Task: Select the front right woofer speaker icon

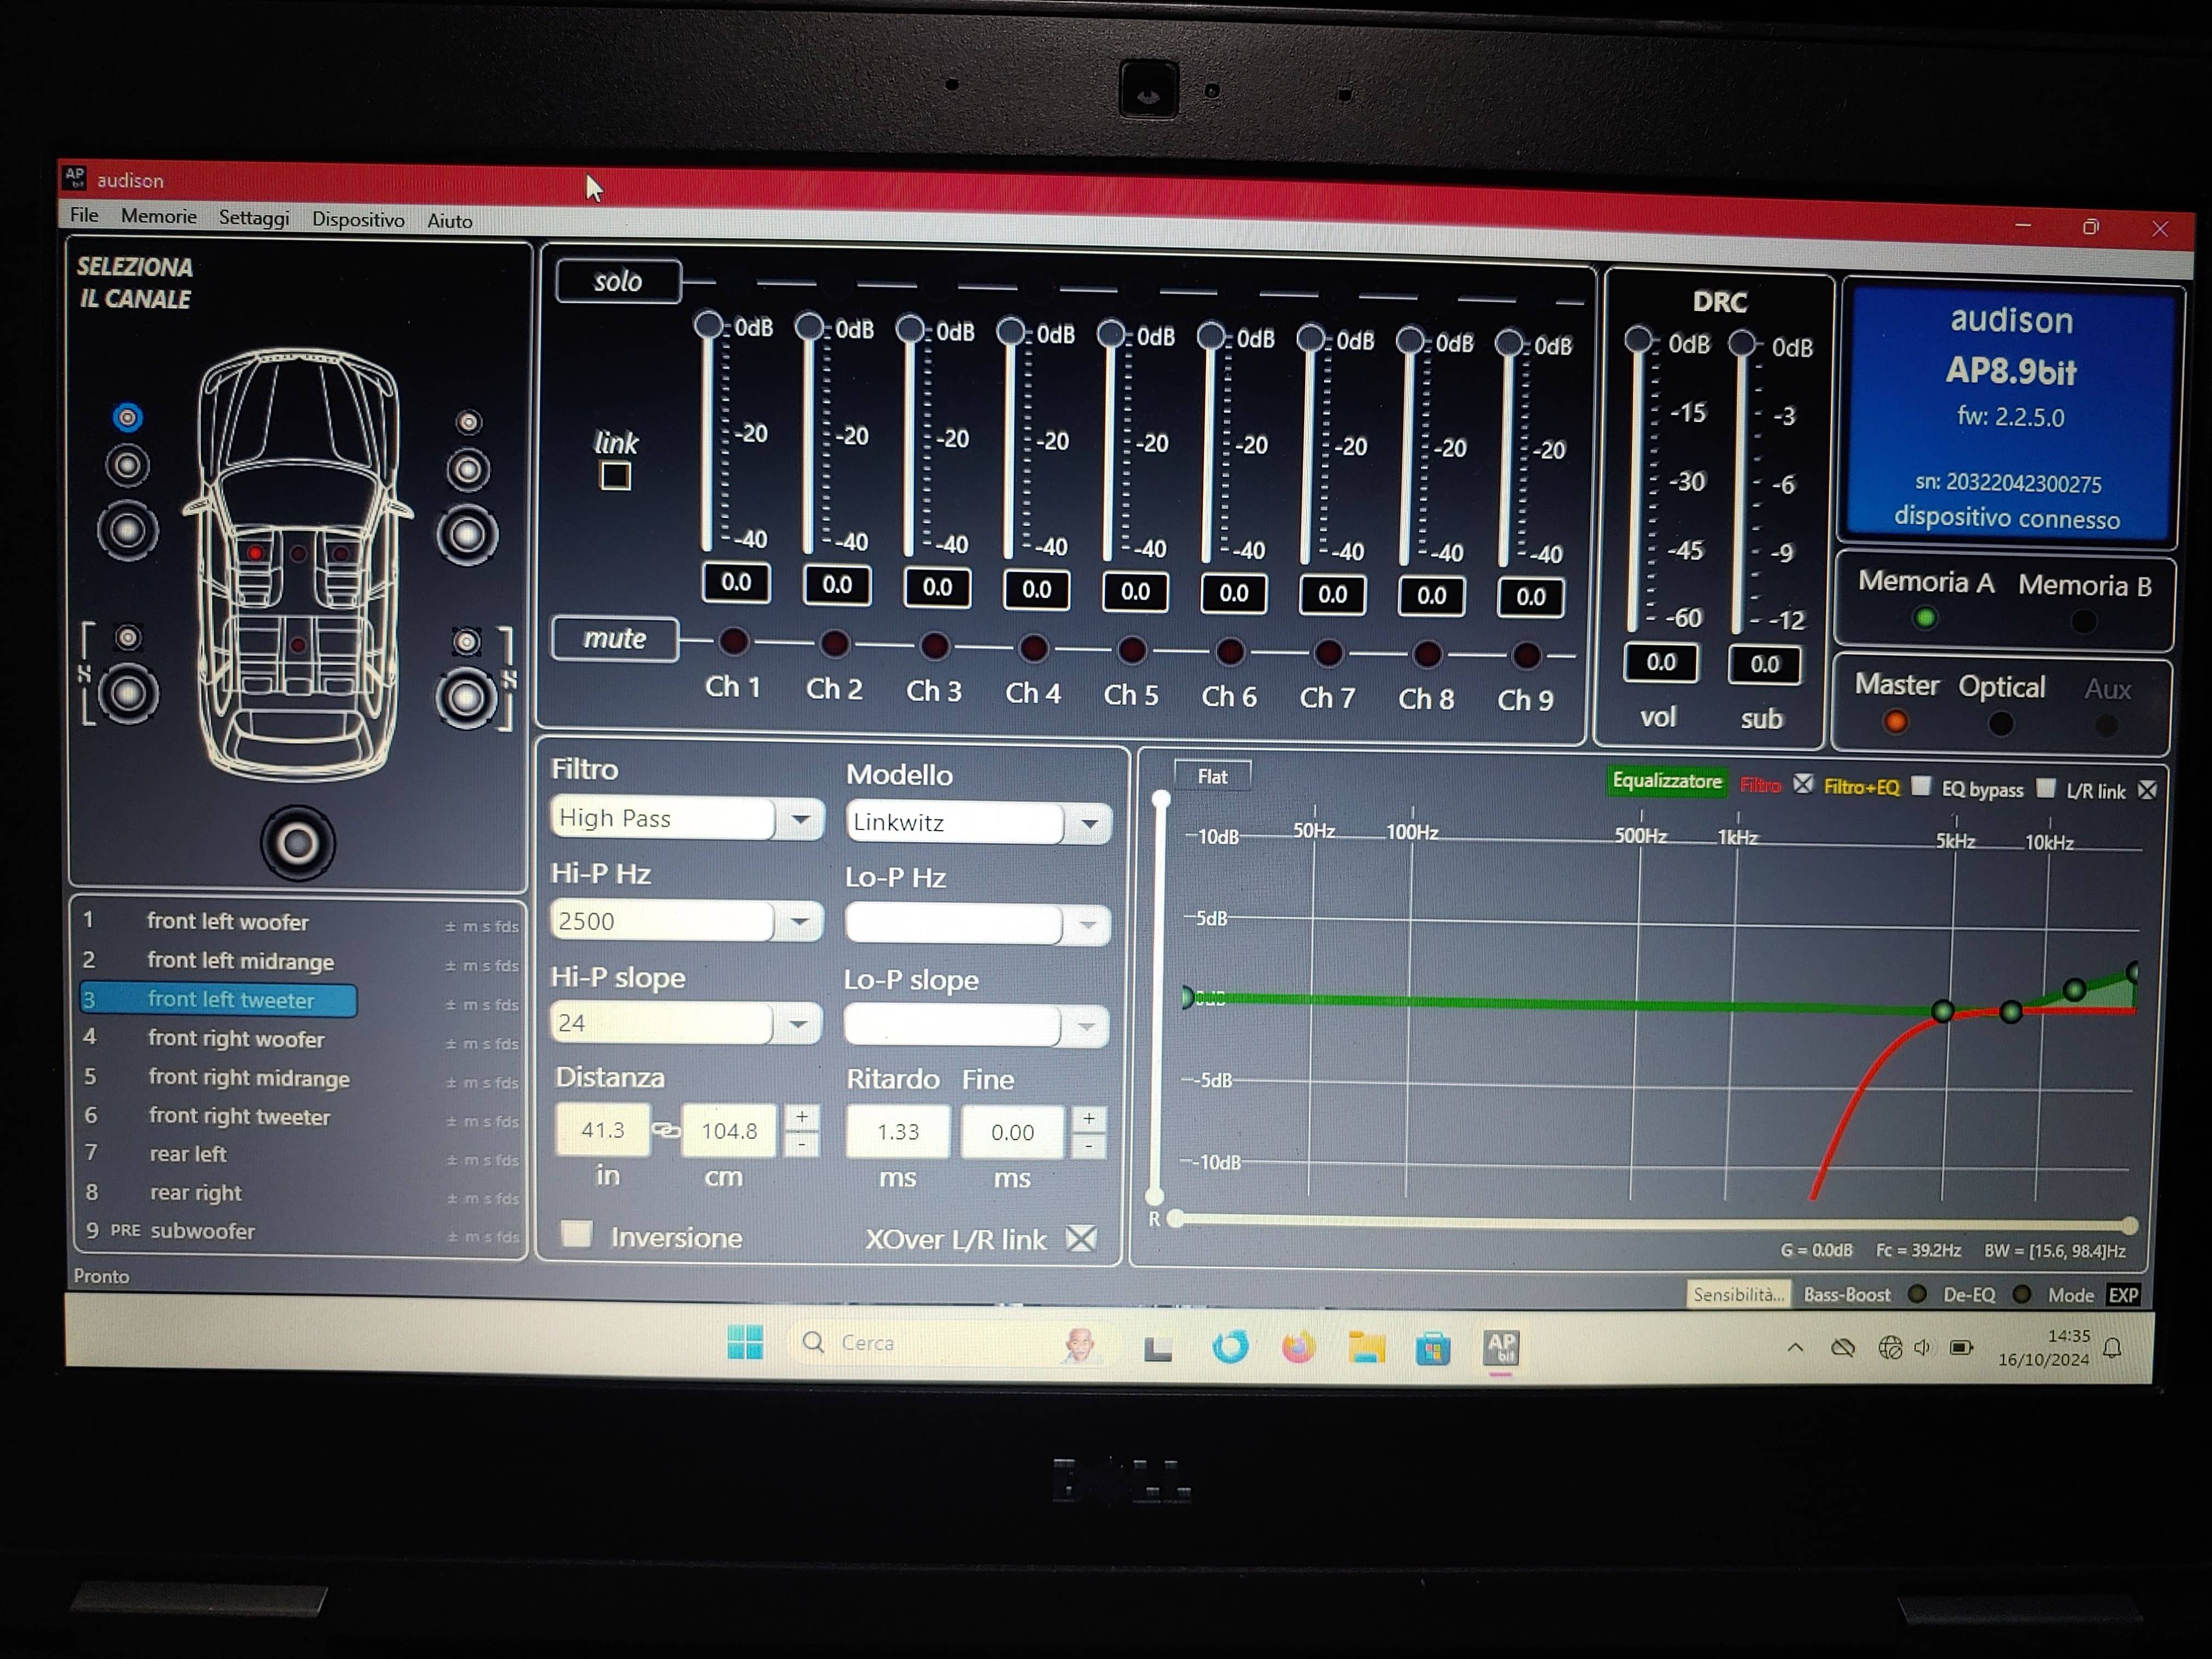Action: coord(467,534)
